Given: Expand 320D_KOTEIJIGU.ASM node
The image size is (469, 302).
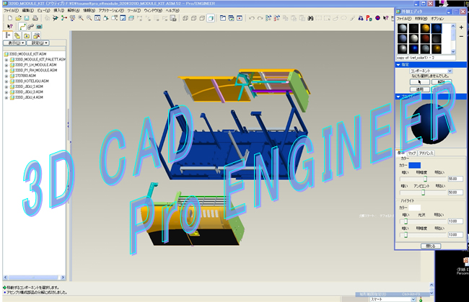Looking at the screenshot, I should click(6, 81).
